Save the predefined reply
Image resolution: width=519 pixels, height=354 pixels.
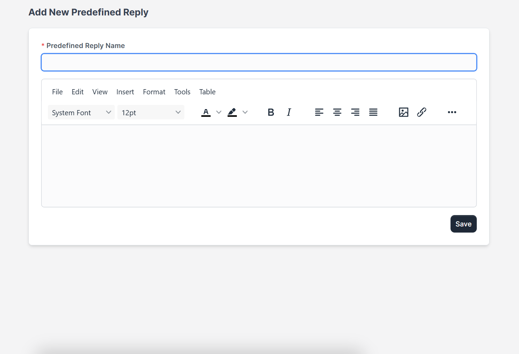coord(463,224)
